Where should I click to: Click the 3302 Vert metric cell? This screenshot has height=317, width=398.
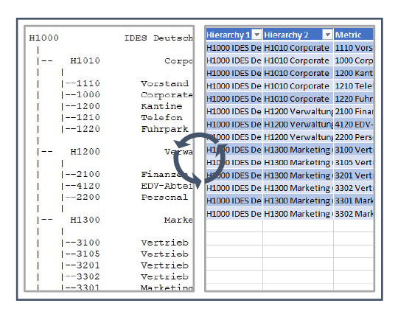click(x=354, y=188)
